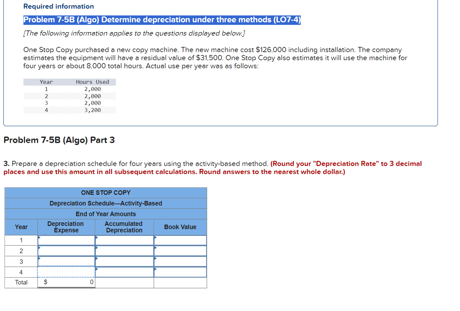Select the Book Value column header
The width and height of the screenshot is (460, 311).
click(x=180, y=227)
